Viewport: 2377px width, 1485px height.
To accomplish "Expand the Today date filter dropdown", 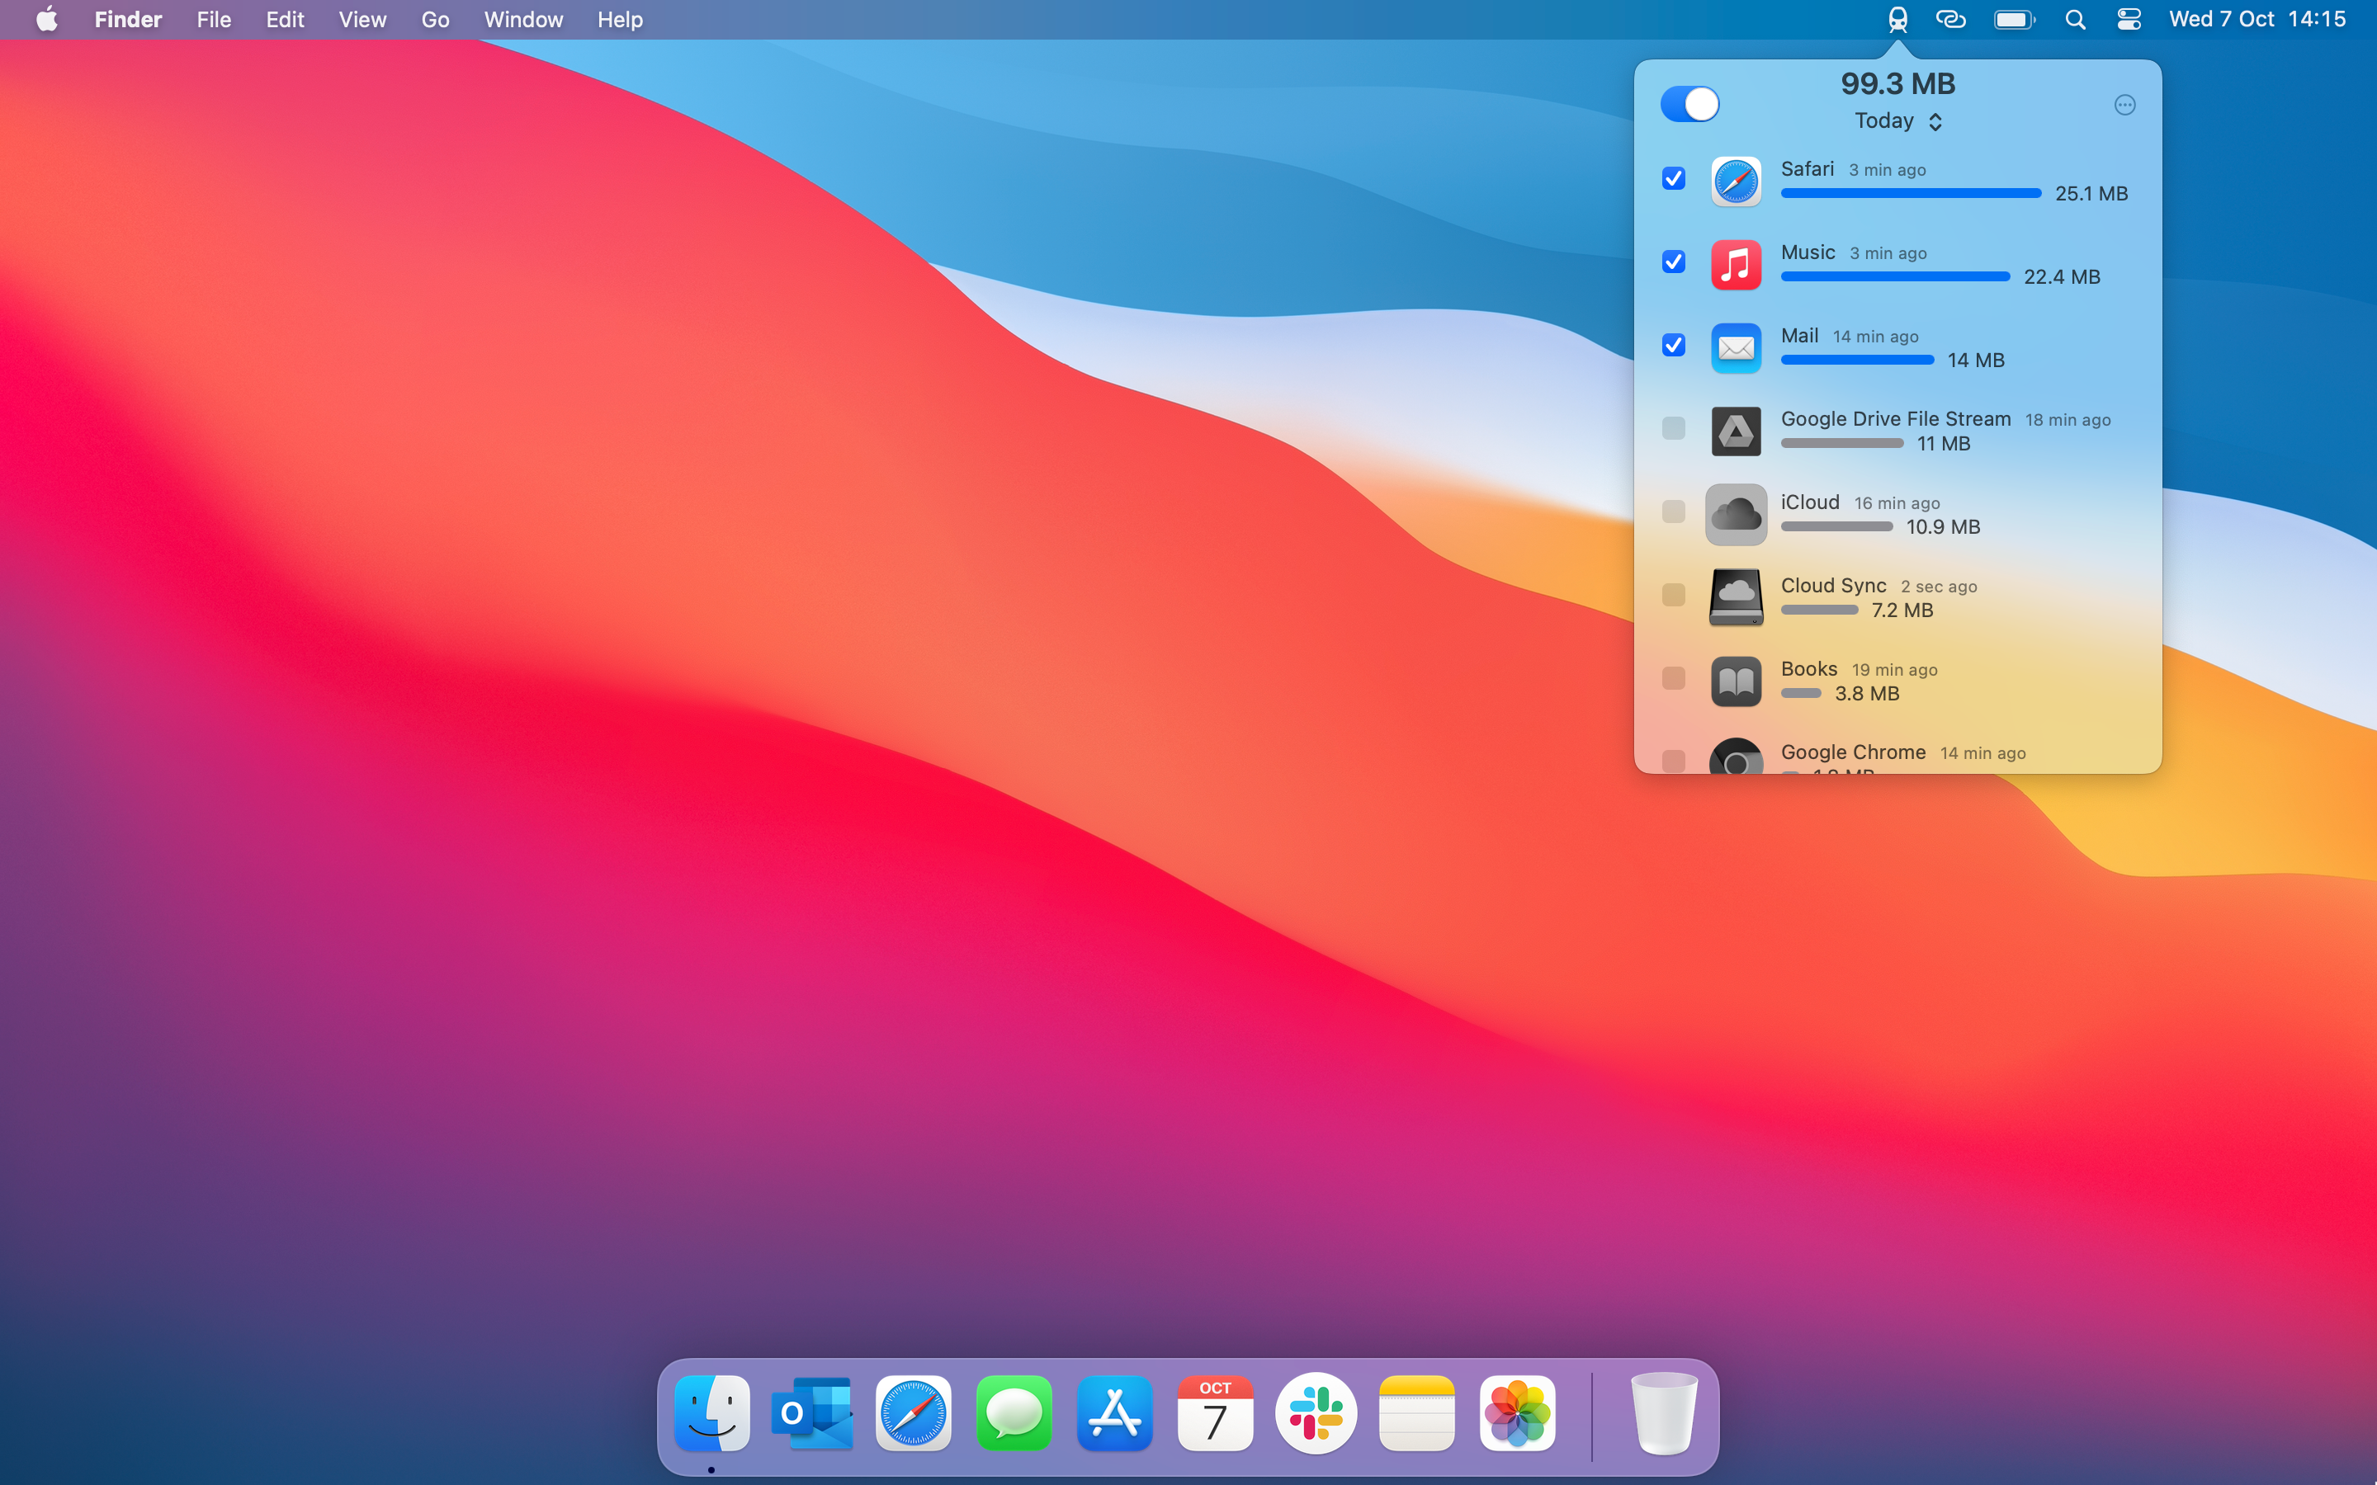I will click(x=1896, y=120).
